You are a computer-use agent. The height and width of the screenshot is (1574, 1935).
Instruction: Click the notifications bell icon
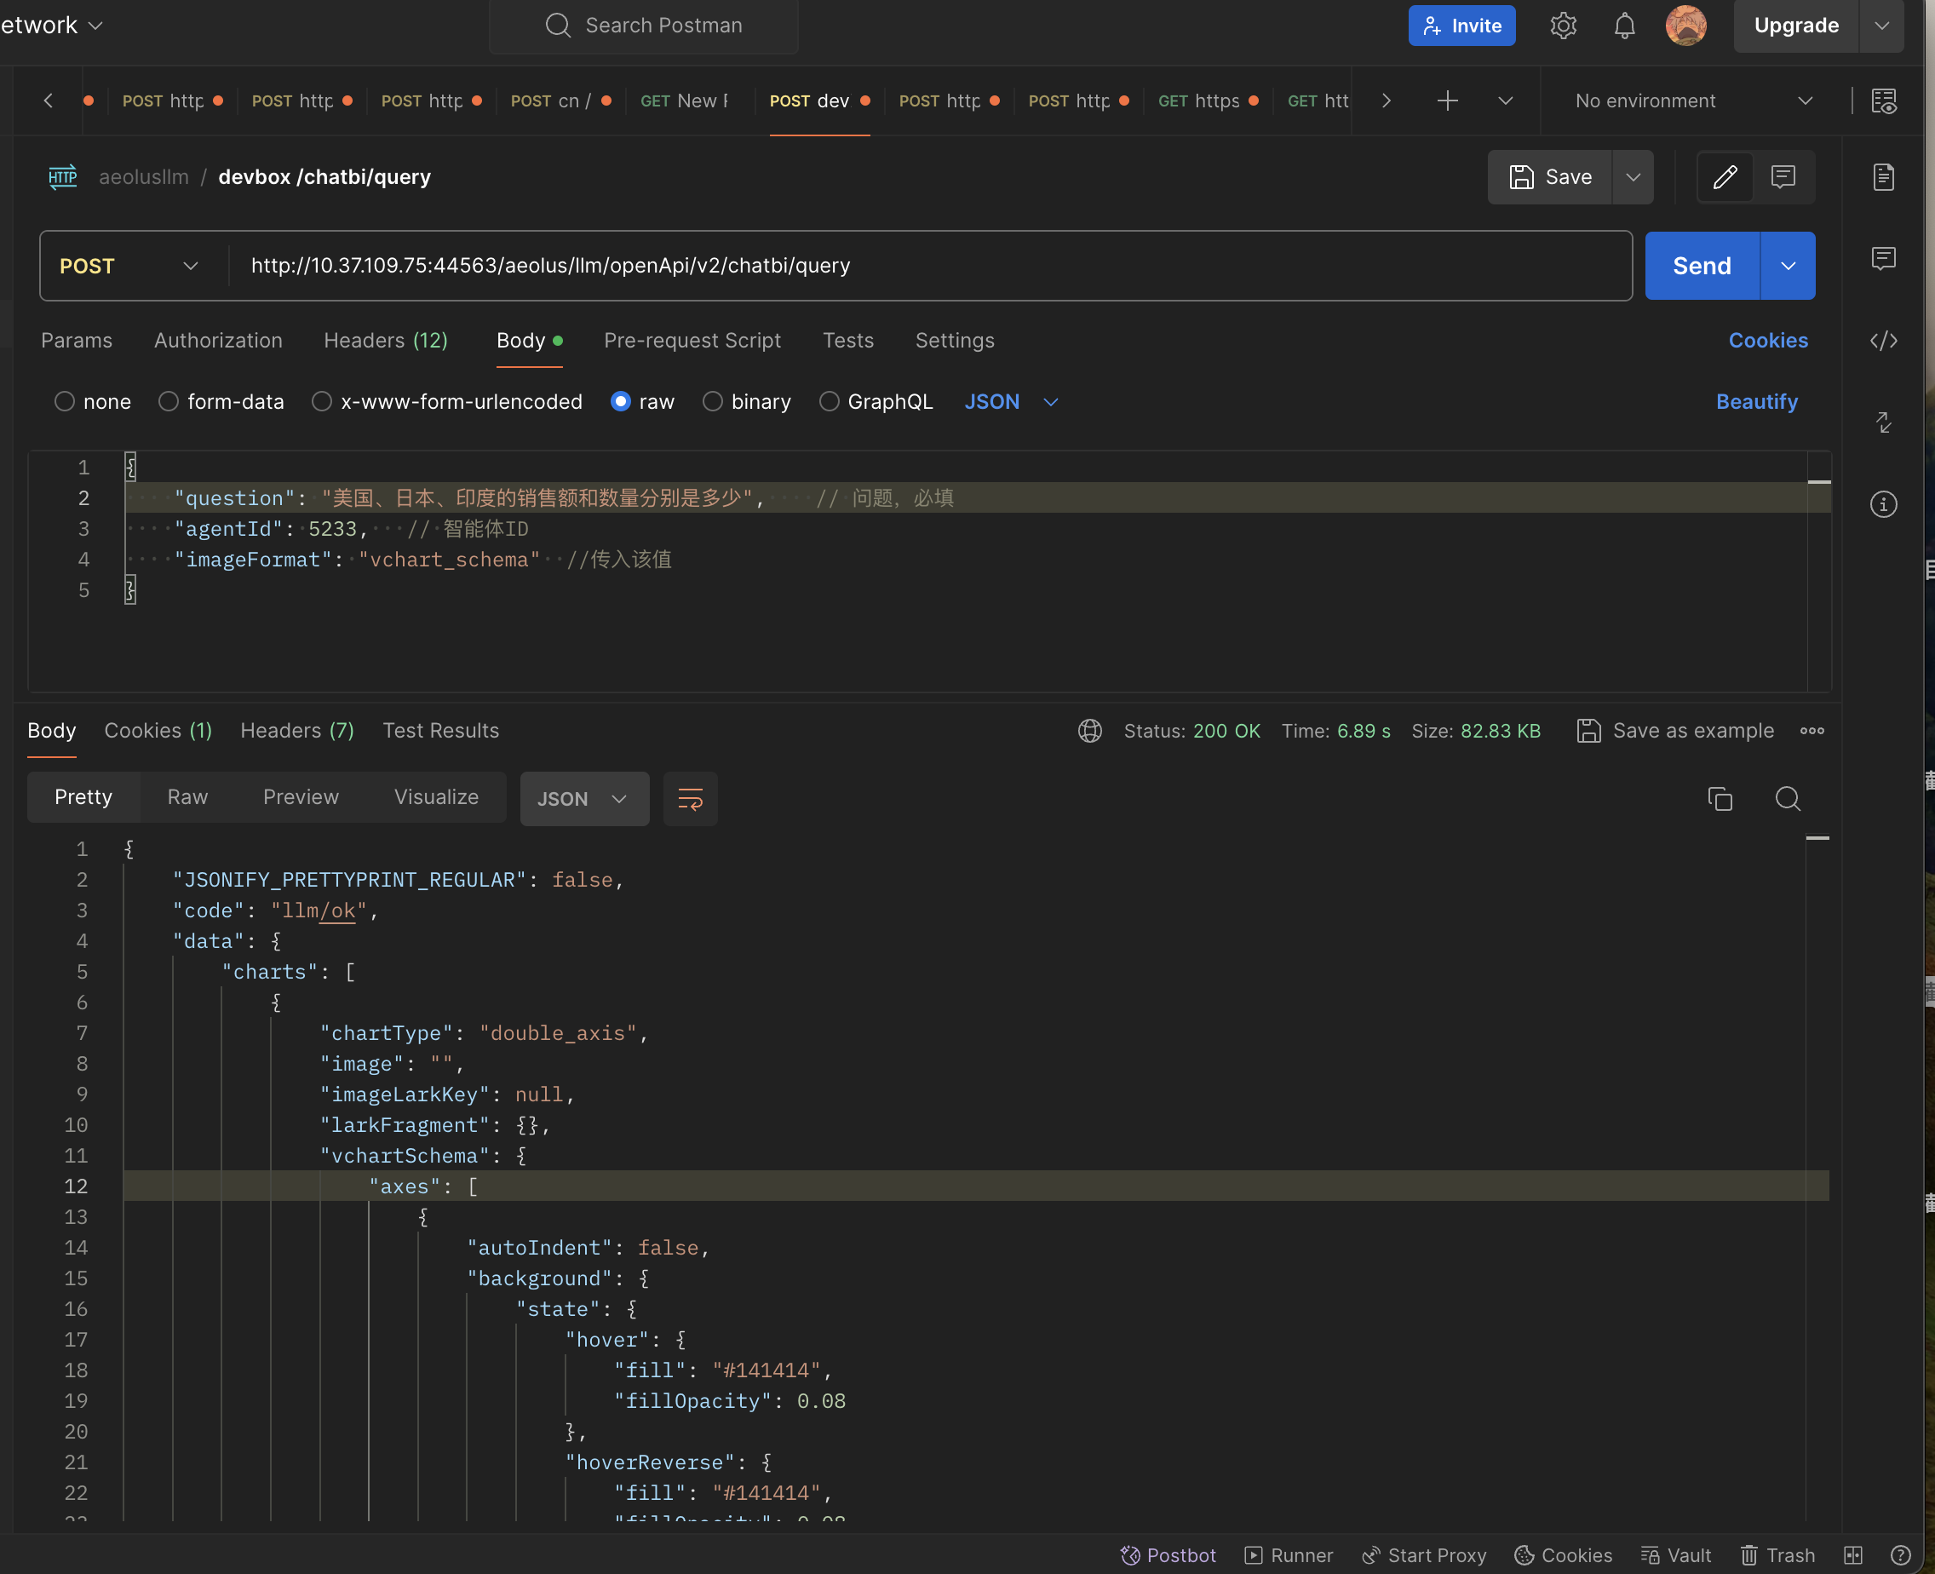point(1624,26)
